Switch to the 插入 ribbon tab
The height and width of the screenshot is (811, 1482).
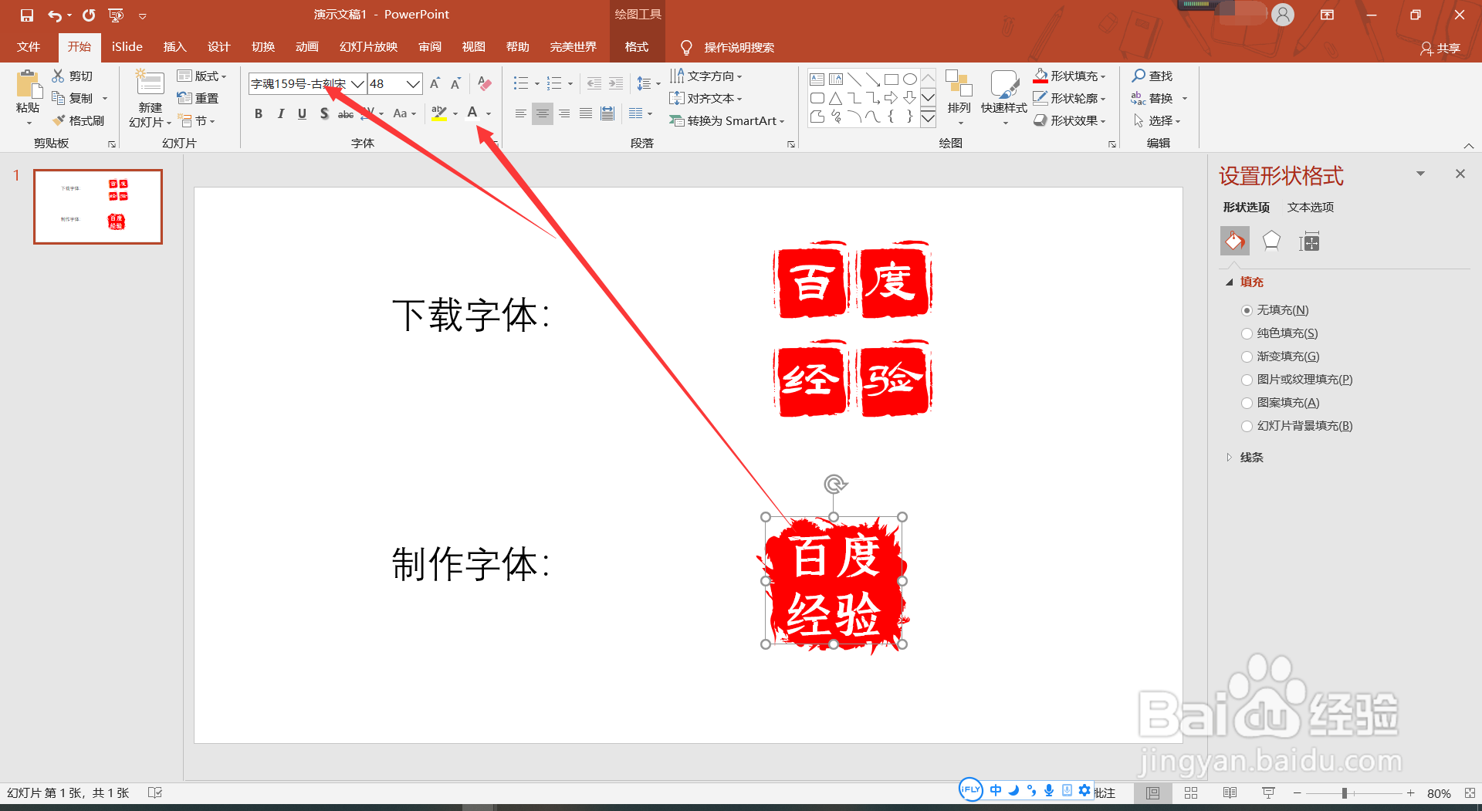pyautogui.click(x=175, y=46)
